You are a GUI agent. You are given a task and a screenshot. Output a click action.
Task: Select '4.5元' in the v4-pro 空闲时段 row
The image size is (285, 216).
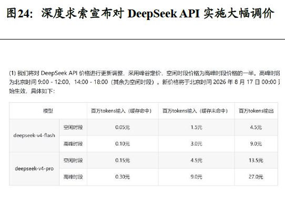tap(196, 160)
